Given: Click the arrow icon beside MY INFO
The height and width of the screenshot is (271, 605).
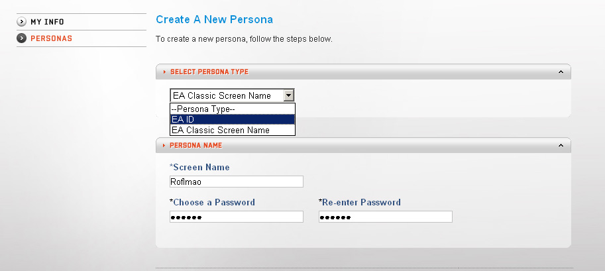Looking at the screenshot, I should click(x=22, y=22).
